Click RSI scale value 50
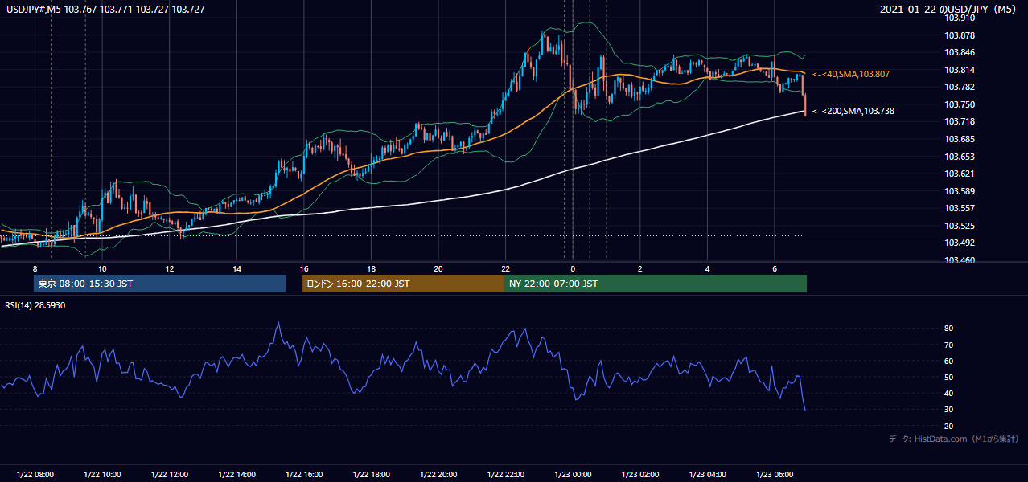This screenshot has height=482, width=1028. pos(949,377)
